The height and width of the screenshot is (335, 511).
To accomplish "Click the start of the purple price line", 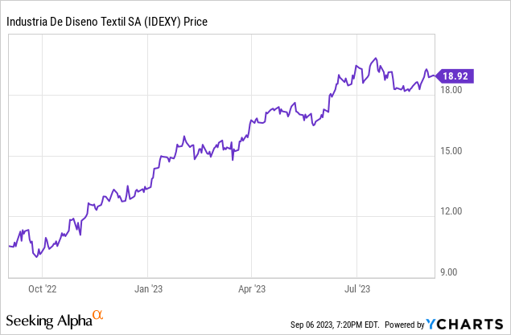I will click(9, 246).
